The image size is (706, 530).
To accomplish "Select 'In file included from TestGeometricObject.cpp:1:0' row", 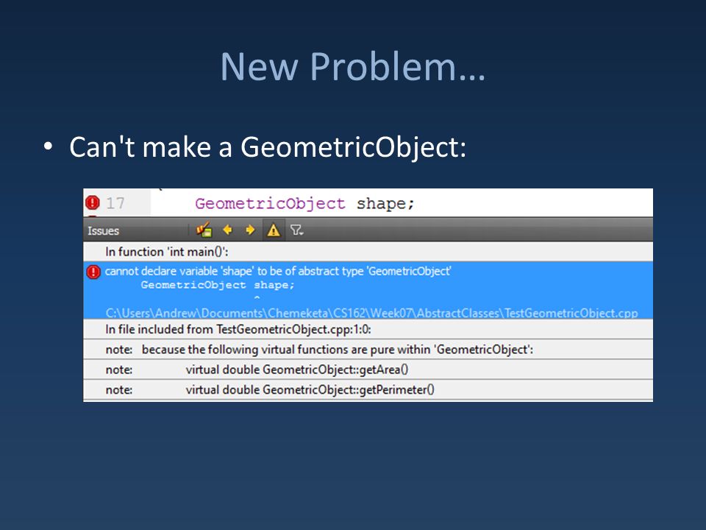I will tap(368, 330).
